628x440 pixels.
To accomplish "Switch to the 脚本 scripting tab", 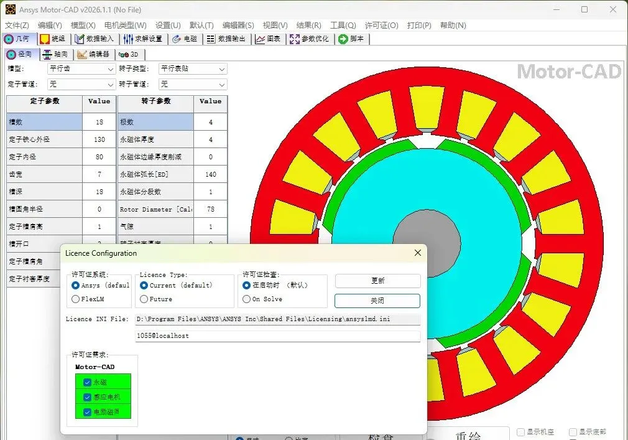I will coord(352,39).
